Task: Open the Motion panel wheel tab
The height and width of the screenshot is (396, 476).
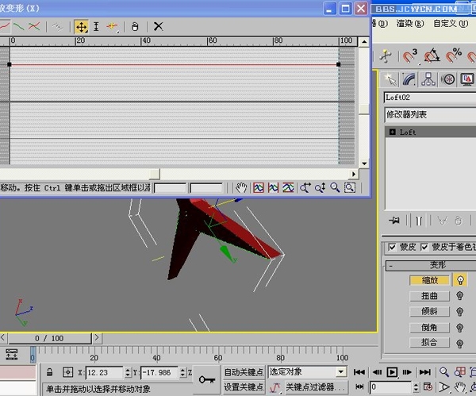Action: 447,79
